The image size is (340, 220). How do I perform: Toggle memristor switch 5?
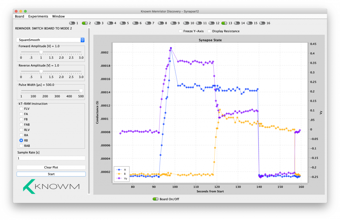123,23
